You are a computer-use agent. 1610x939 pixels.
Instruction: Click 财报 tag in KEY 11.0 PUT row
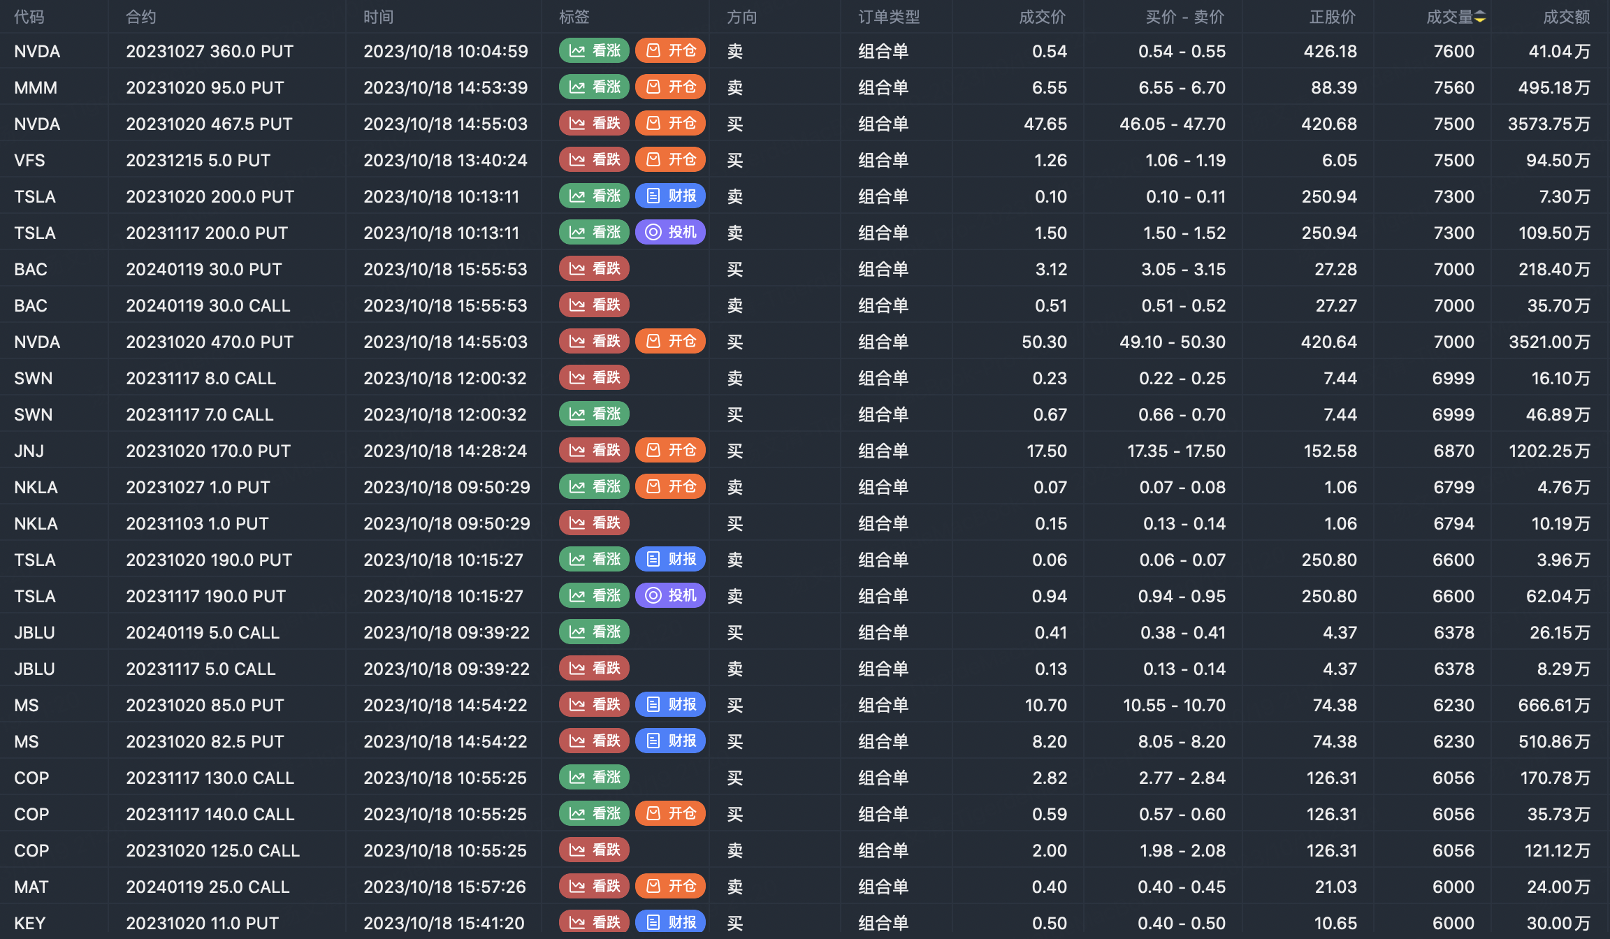pos(671,923)
